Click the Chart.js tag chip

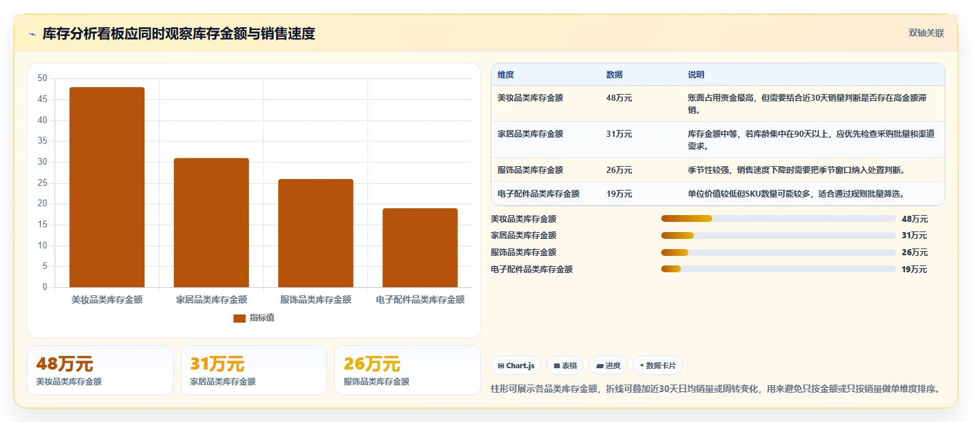pos(516,366)
